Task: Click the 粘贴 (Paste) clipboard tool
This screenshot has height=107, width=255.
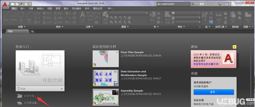Action: click(233, 17)
